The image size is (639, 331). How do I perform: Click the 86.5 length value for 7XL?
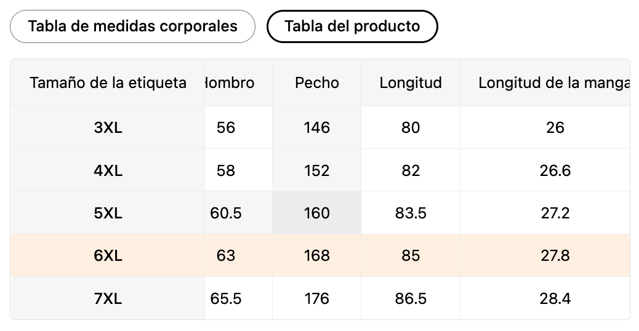coord(411,298)
